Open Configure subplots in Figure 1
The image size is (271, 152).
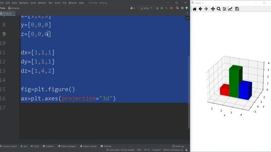[224, 9]
